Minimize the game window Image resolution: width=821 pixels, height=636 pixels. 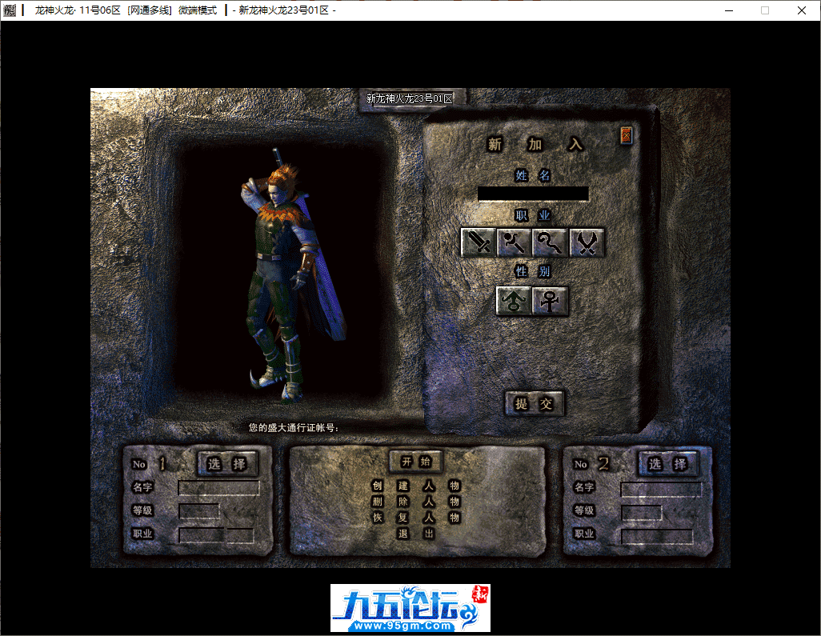[729, 10]
